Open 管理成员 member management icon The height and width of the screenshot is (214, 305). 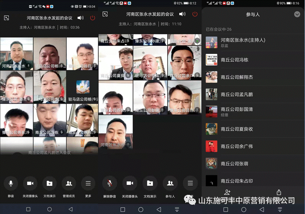coord(69,183)
